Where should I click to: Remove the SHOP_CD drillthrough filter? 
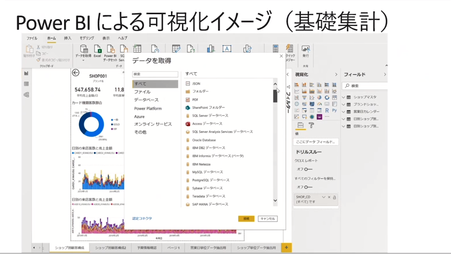(329, 197)
